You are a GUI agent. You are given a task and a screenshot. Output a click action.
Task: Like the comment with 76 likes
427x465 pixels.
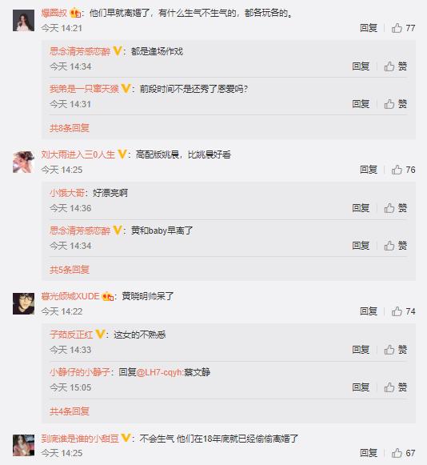pos(403,170)
